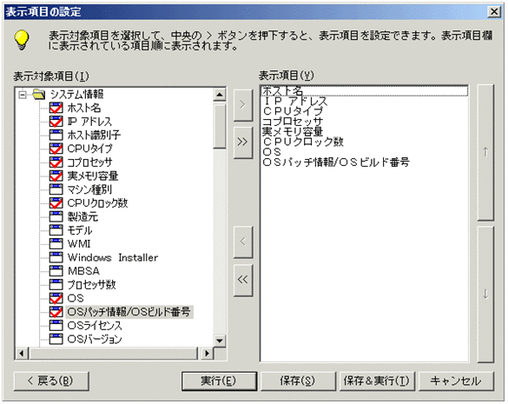Click the システム情報 folder icon

(x=38, y=95)
